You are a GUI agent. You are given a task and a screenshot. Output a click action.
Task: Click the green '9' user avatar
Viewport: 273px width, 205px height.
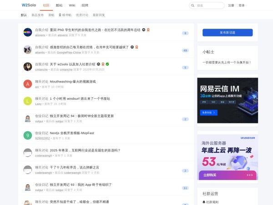pyautogui.click(x=28, y=135)
